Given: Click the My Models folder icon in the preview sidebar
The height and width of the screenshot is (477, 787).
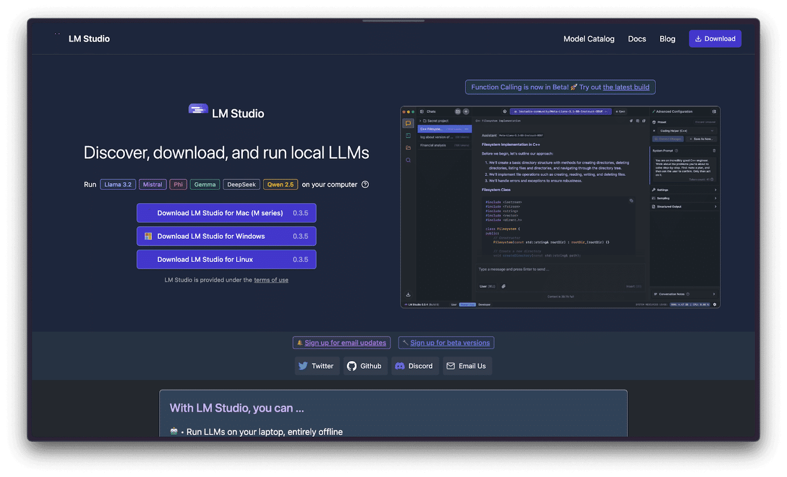Looking at the screenshot, I should [408, 148].
